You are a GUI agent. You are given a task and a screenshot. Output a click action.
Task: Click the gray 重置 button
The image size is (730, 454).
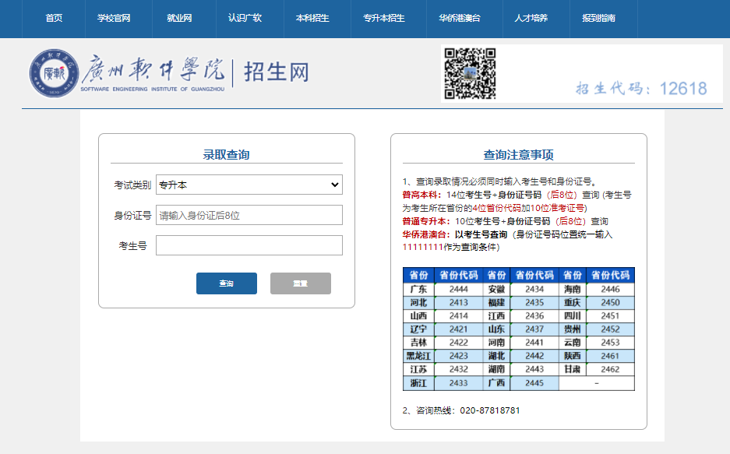[300, 283]
